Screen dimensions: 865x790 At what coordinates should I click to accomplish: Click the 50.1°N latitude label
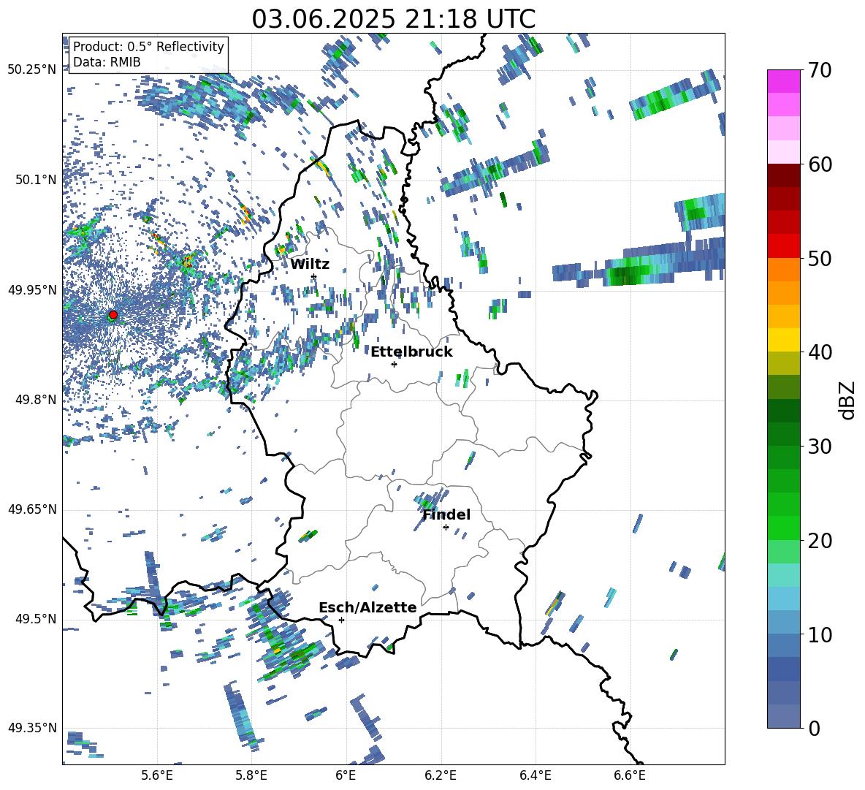pyautogui.click(x=36, y=180)
